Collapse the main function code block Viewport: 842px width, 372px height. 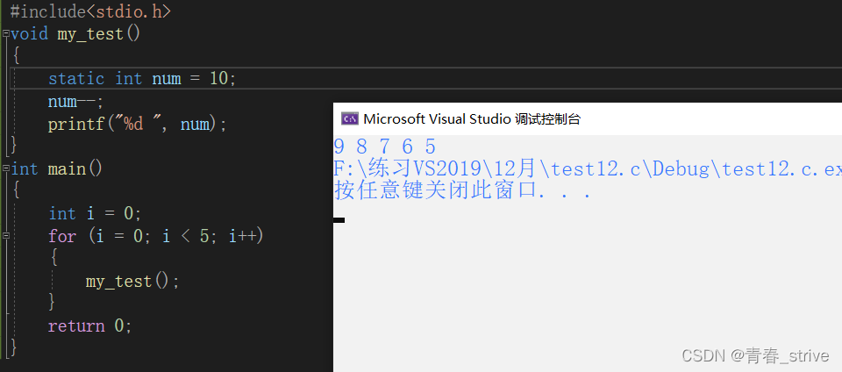(x=5, y=168)
